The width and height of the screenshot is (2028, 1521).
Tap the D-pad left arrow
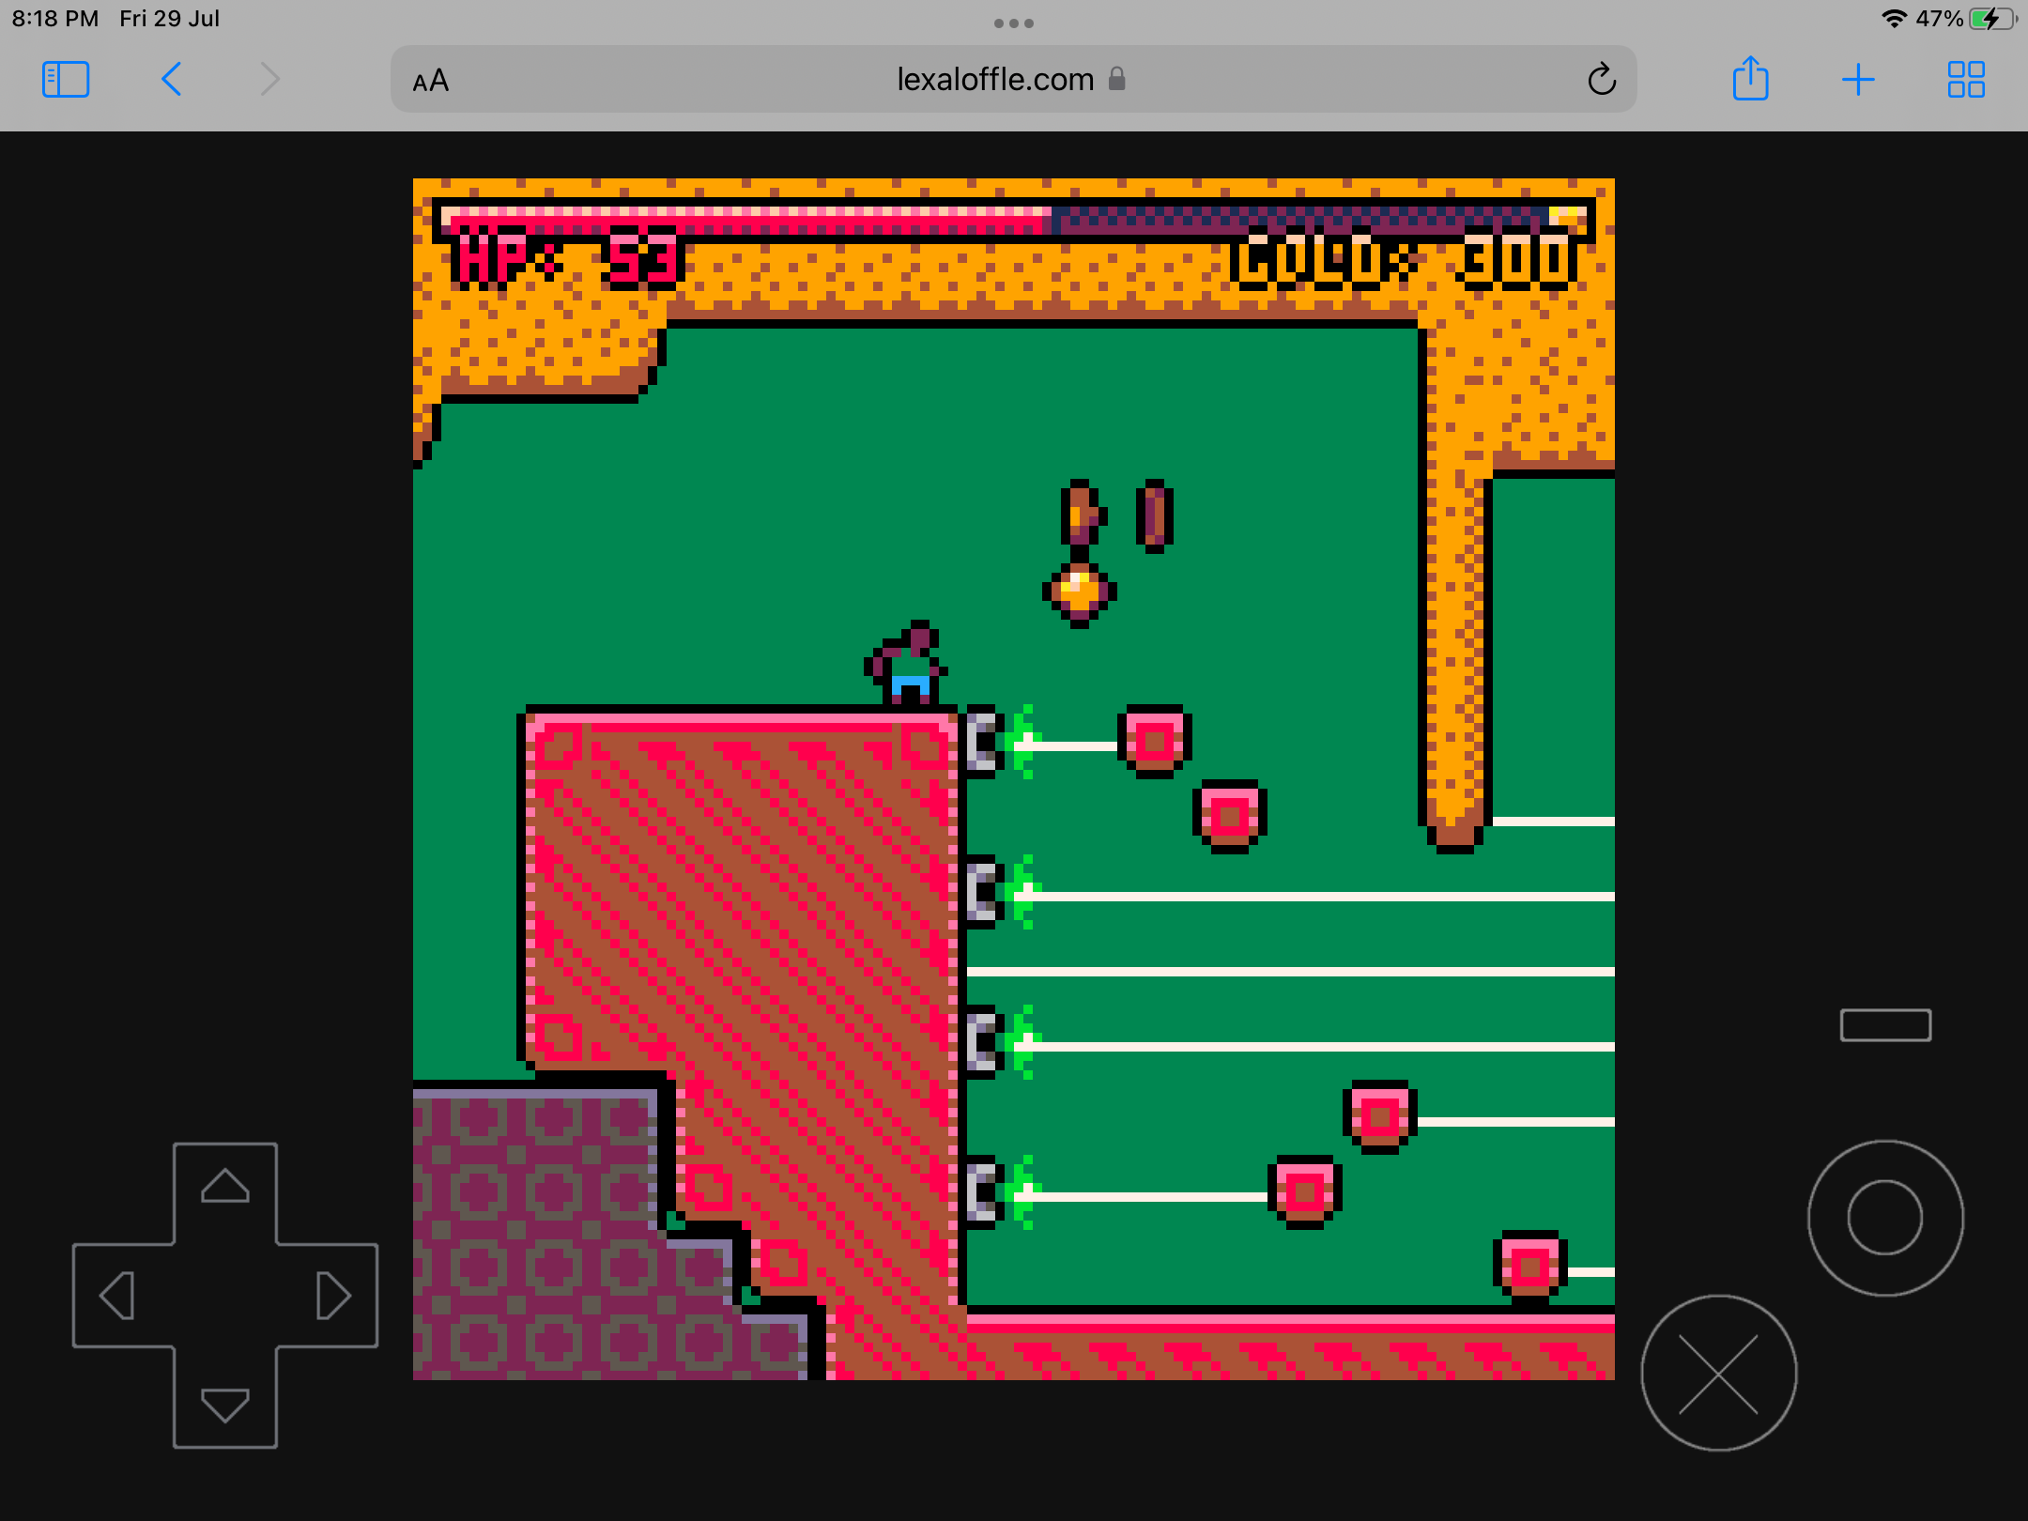click(117, 1296)
